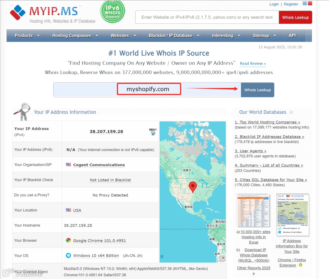
Task: Expand the Blacklist / IP Database dropdown arrow
Action: pyautogui.click(x=198, y=36)
